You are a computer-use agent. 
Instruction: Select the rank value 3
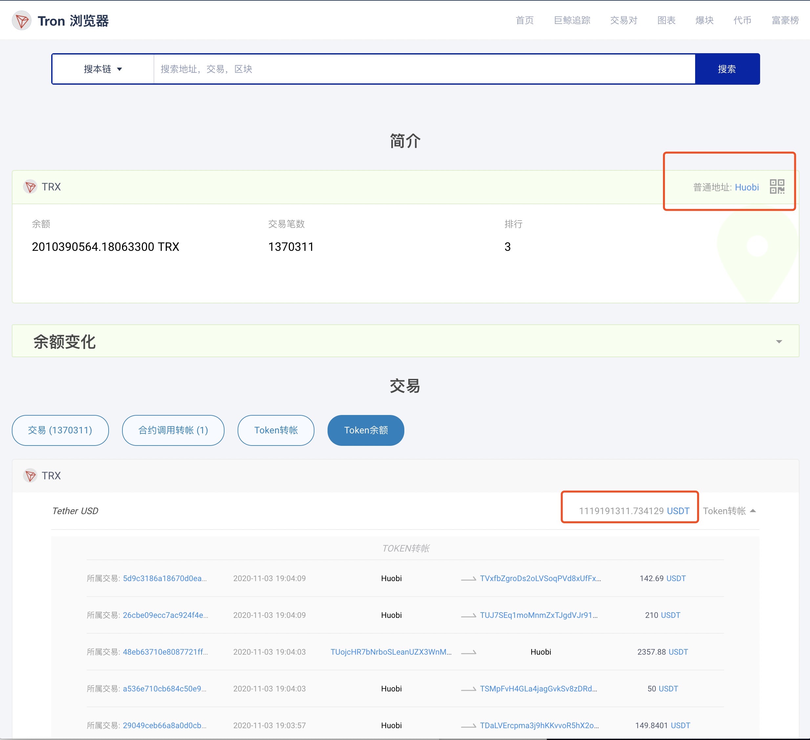click(x=507, y=247)
